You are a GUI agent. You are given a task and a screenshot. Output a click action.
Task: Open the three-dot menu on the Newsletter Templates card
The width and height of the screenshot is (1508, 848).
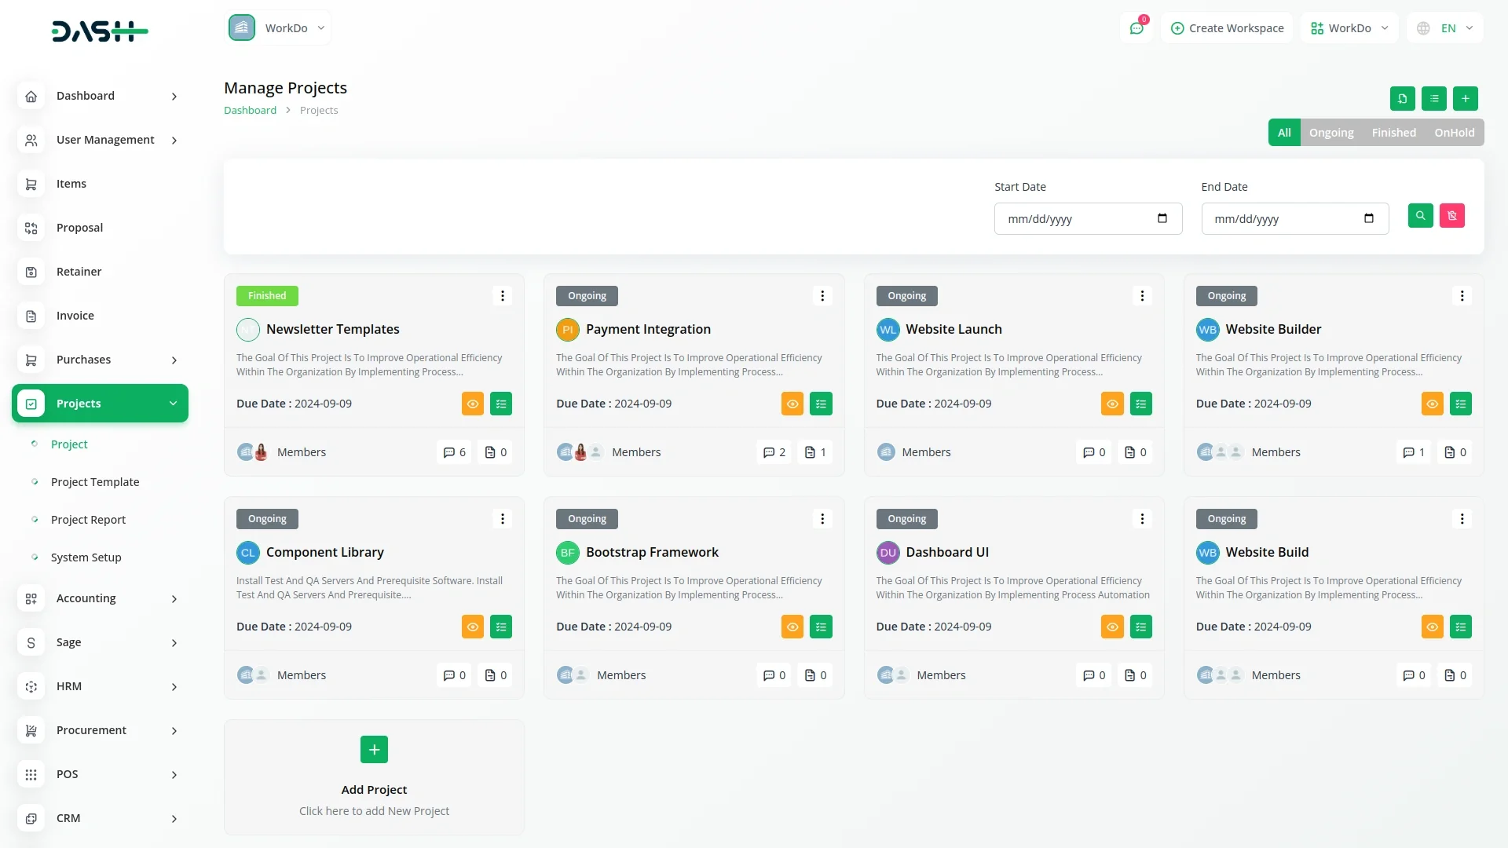[503, 296]
